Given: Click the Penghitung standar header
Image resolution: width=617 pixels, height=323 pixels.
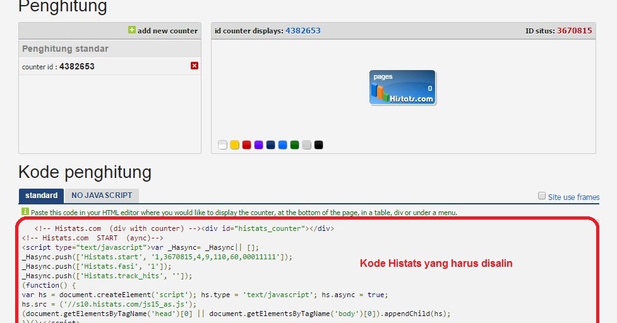Looking at the screenshot, I should coord(110,49).
